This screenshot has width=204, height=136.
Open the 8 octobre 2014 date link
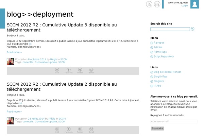37,60
